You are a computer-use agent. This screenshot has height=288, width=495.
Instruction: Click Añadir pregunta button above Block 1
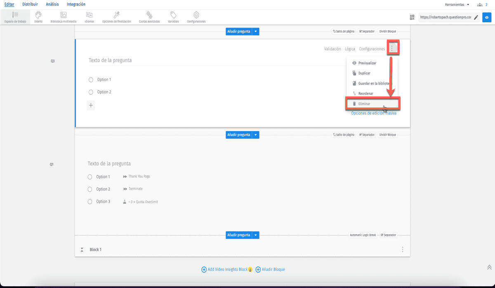pos(239,235)
